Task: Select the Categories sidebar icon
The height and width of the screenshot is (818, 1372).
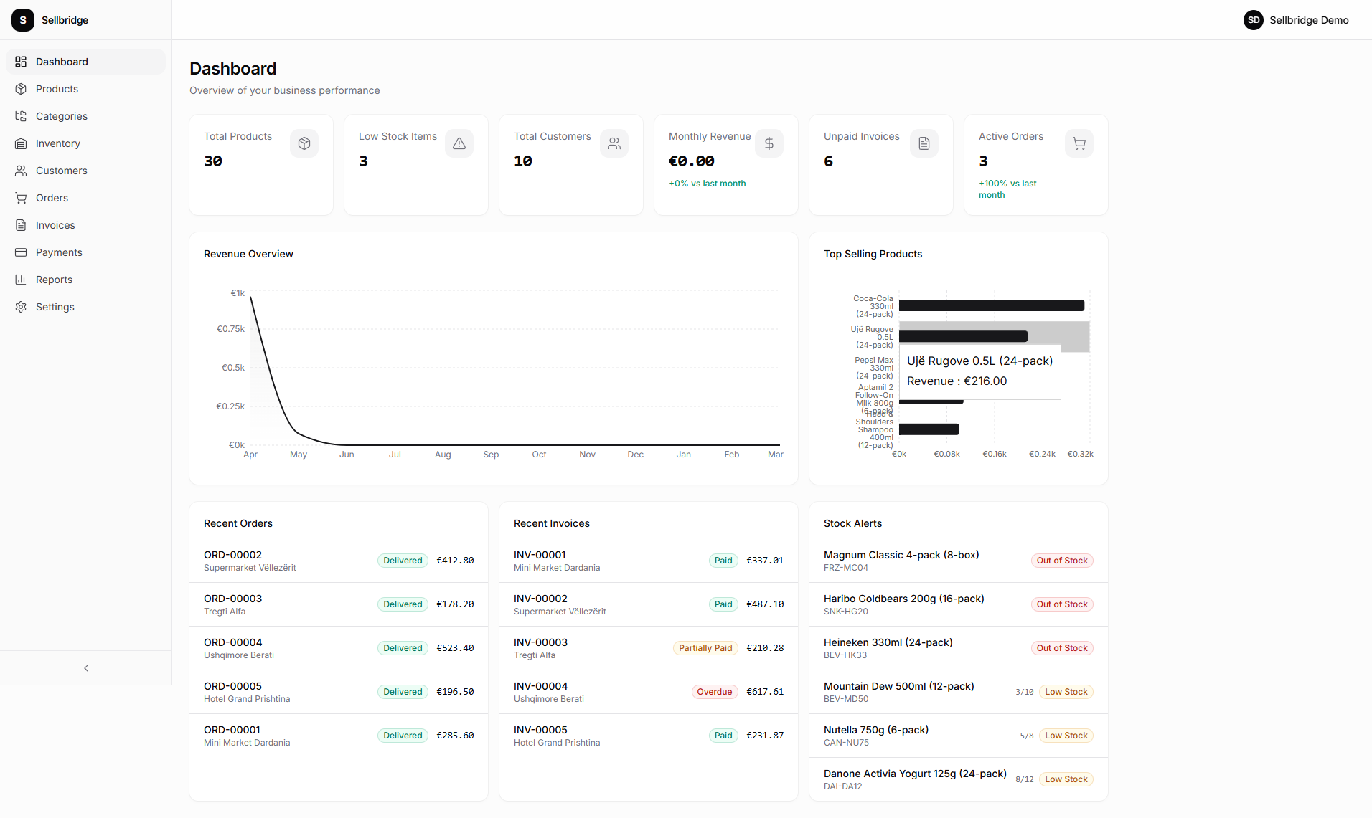Action: pyautogui.click(x=21, y=116)
